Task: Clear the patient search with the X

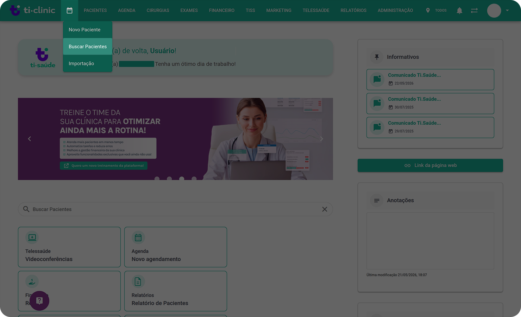Action: tap(325, 209)
